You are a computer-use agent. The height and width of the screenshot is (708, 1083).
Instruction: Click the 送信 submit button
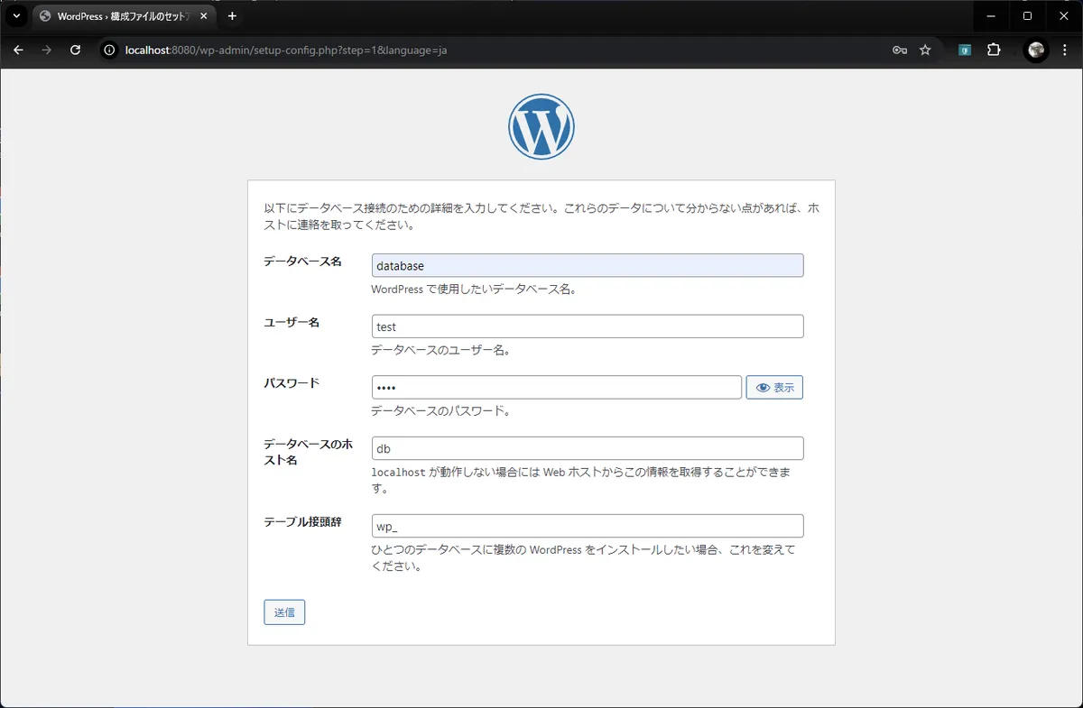[x=284, y=612]
